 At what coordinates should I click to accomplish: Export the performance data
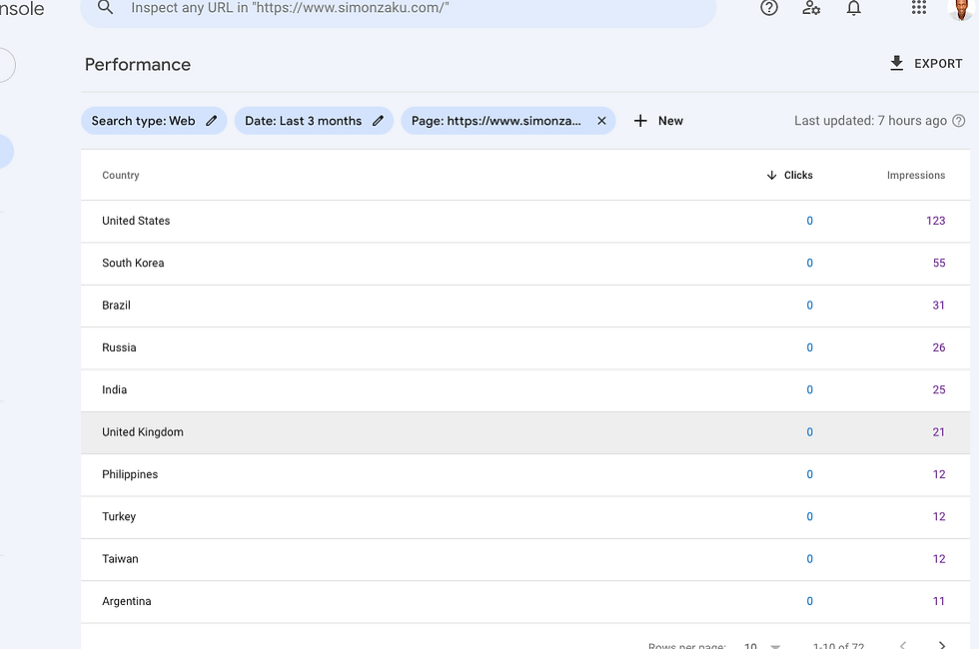click(925, 64)
